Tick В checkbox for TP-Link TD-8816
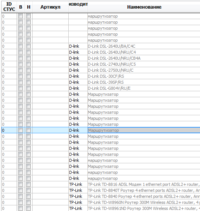Screen dimensions: 200x211 pyautogui.click(x=20, y=184)
